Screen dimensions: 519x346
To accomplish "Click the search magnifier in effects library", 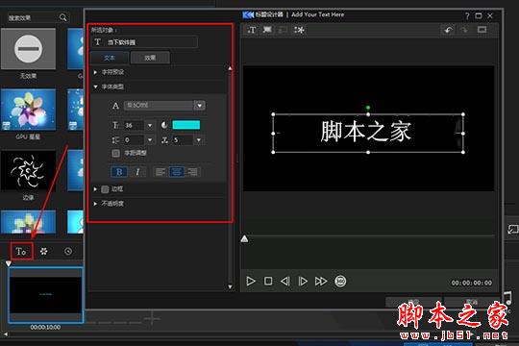I will (x=62, y=17).
